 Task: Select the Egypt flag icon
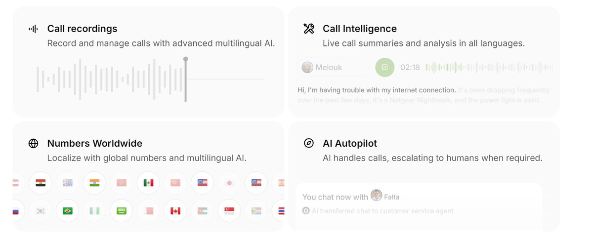(41, 183)
